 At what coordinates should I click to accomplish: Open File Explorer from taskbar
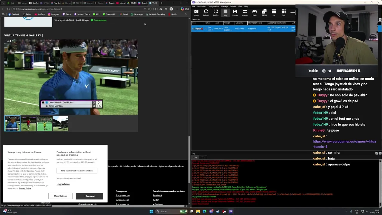[198, 211]
